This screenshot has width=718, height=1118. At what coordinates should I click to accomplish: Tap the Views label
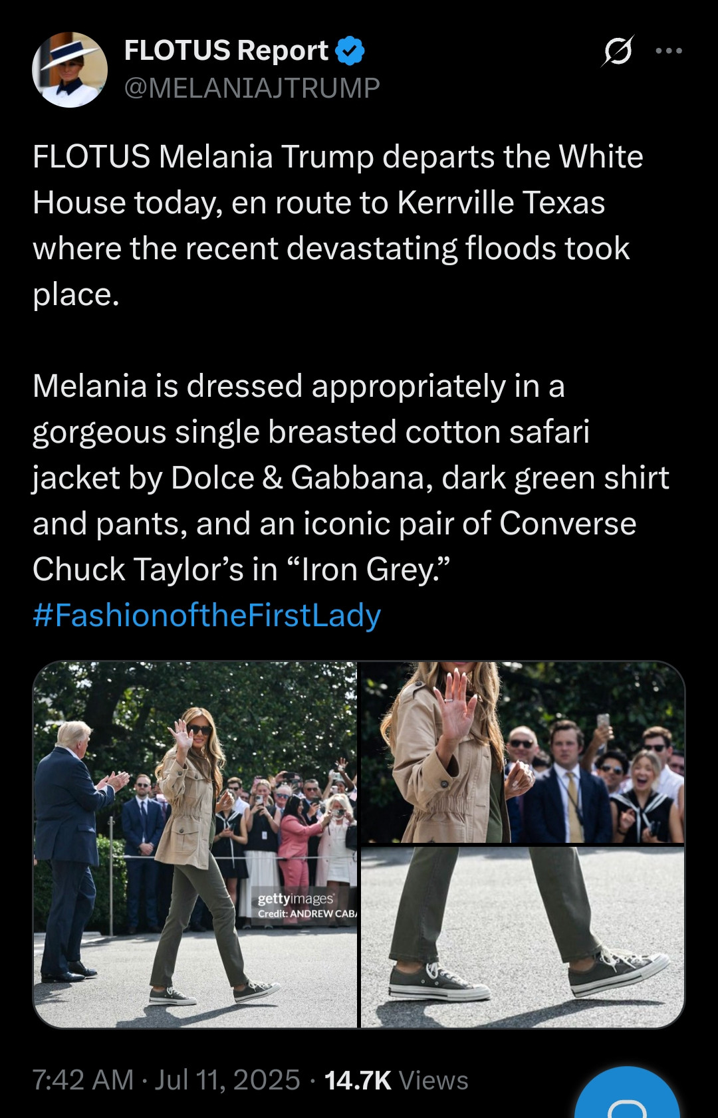tap(433, 1081)
